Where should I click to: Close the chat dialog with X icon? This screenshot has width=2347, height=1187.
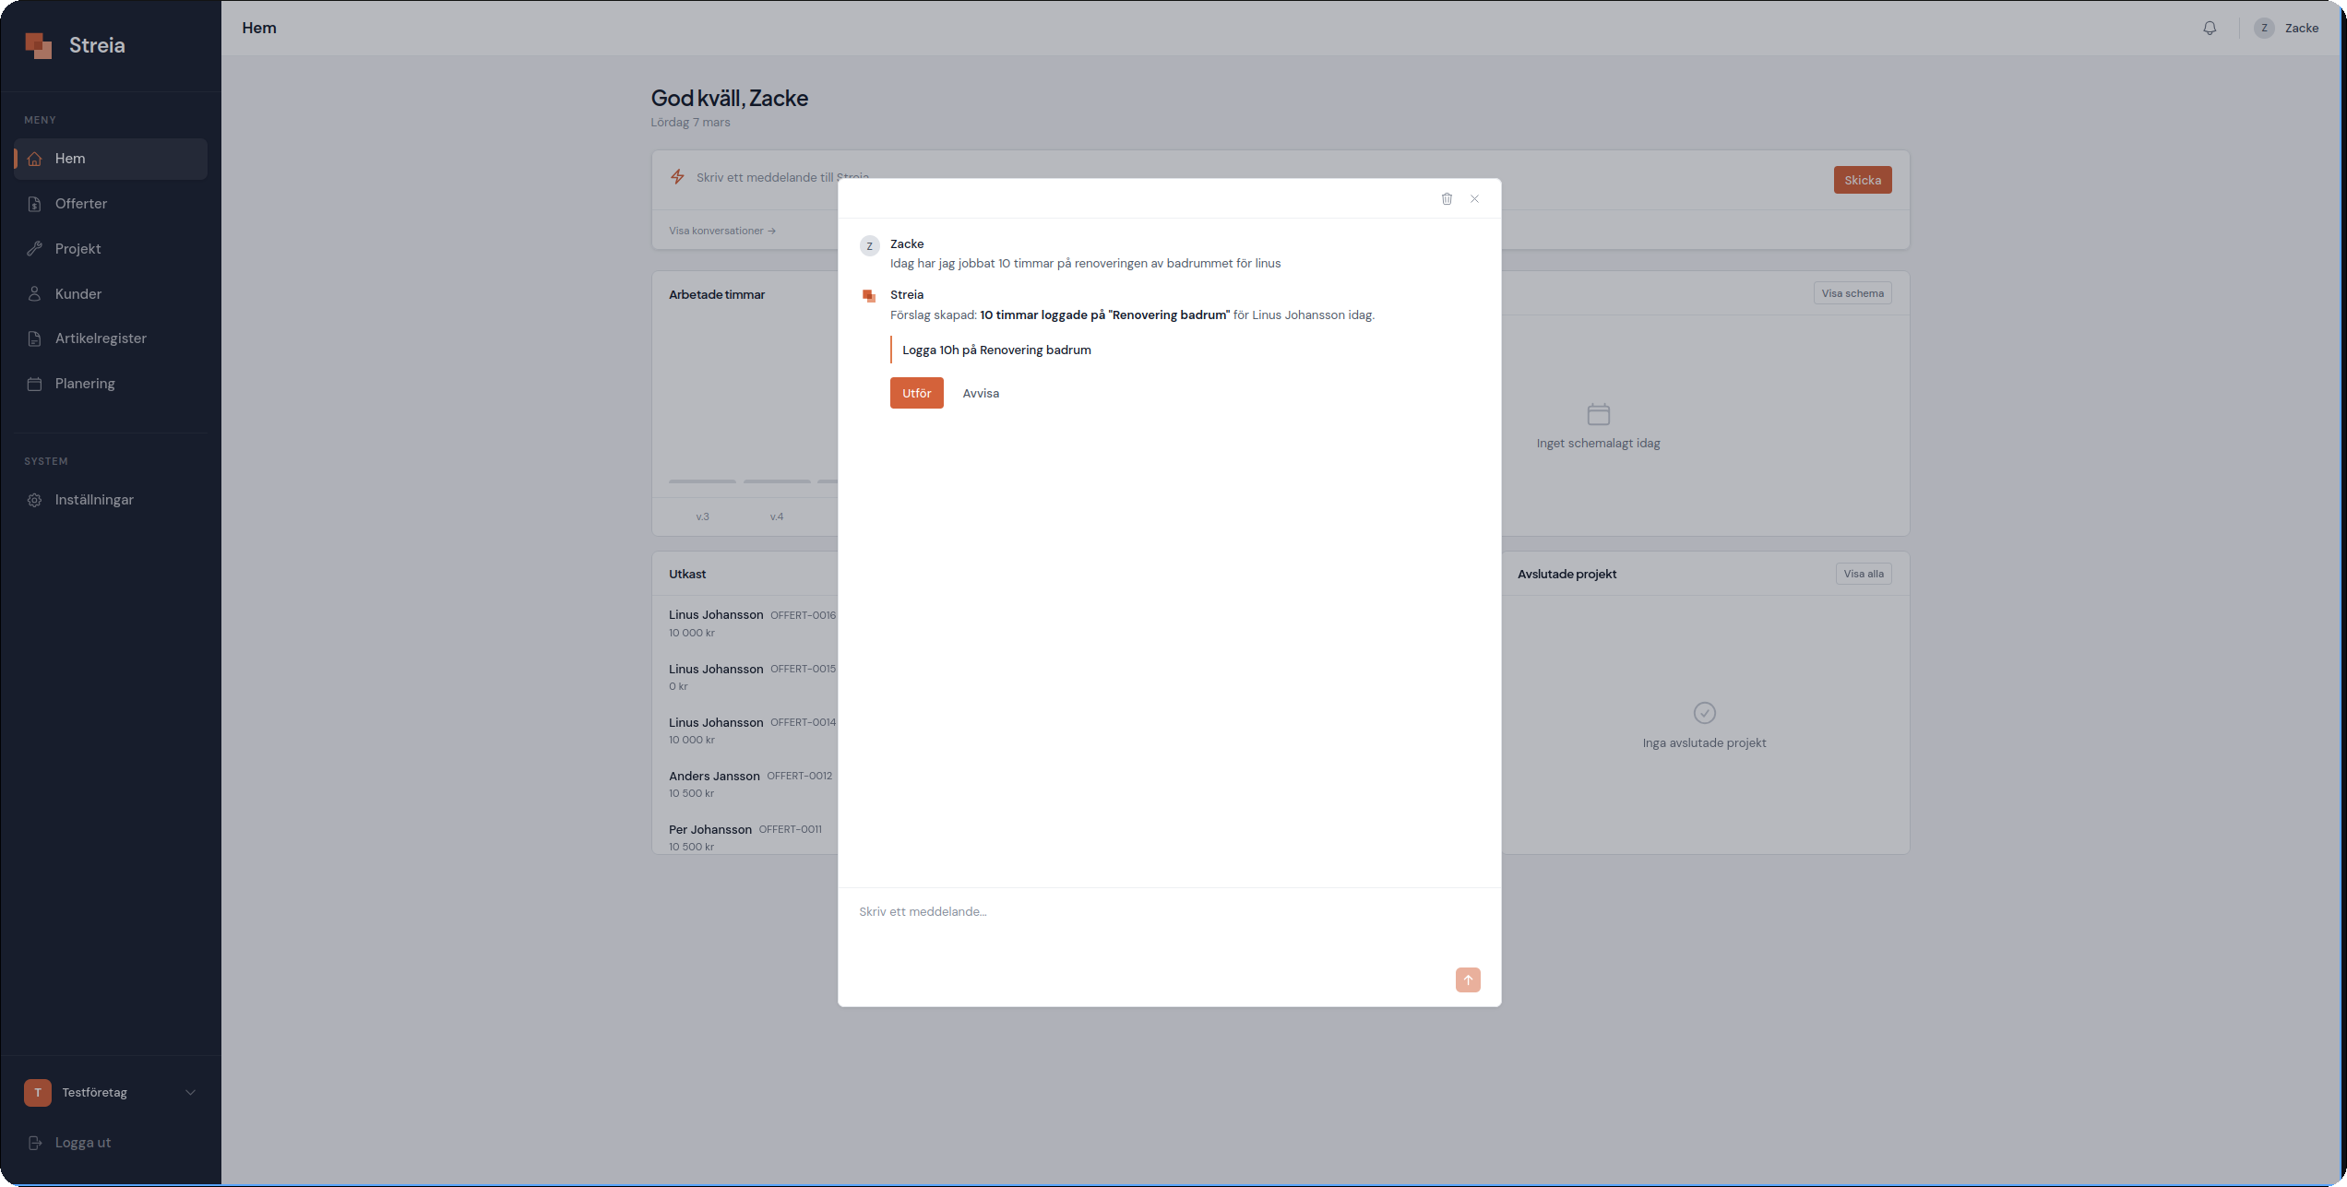tap(1474, 199)
